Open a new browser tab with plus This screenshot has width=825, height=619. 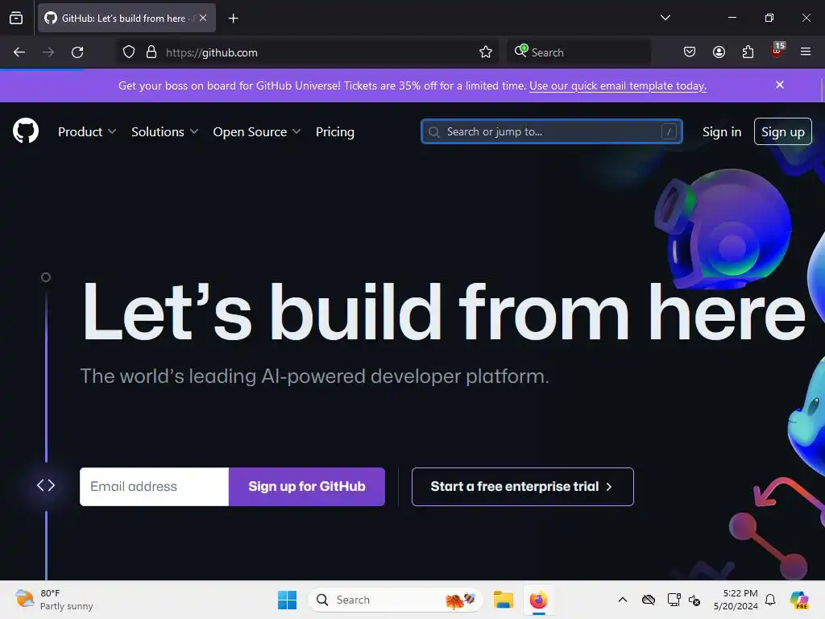[233, 19]
